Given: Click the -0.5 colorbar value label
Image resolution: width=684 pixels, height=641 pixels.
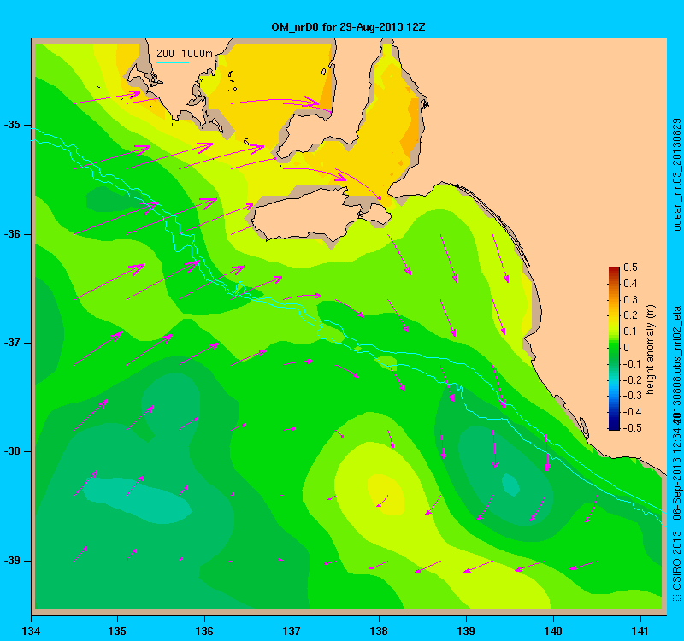Looking at the screenshot, I should pos(631,428).
